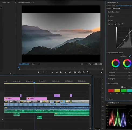Image resolution: width=132 pixels, height=130 pixels.
Task: Select the cyan HSL color swatch
Action: [130, 91]
